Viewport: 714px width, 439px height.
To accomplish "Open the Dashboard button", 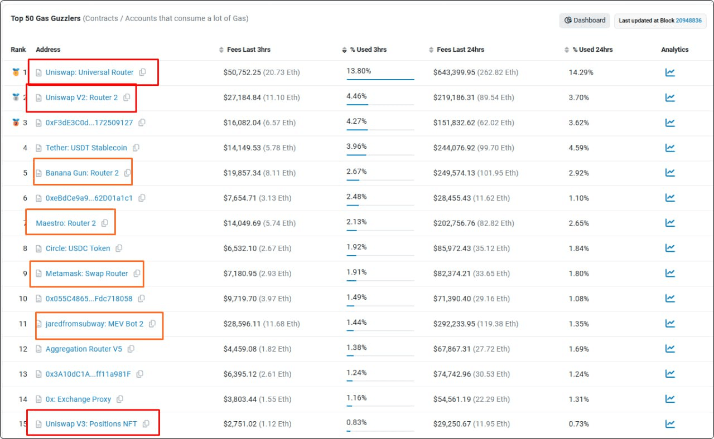I will pyautogui.click(x=585, y=21).
